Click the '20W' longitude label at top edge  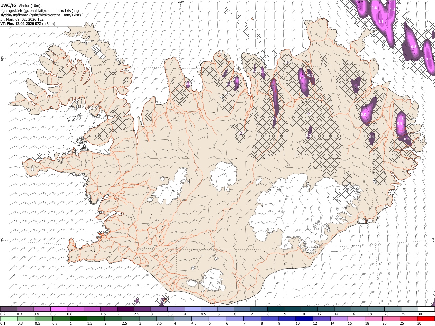181,1
